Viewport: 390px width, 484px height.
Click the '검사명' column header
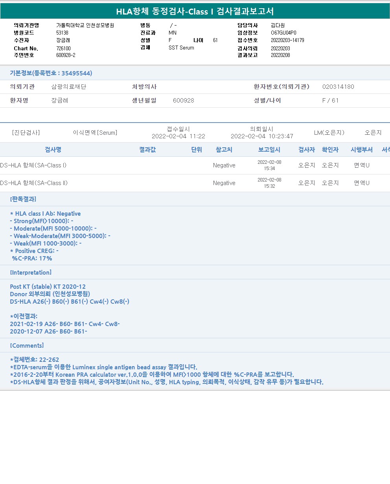(x=53, y=150)
